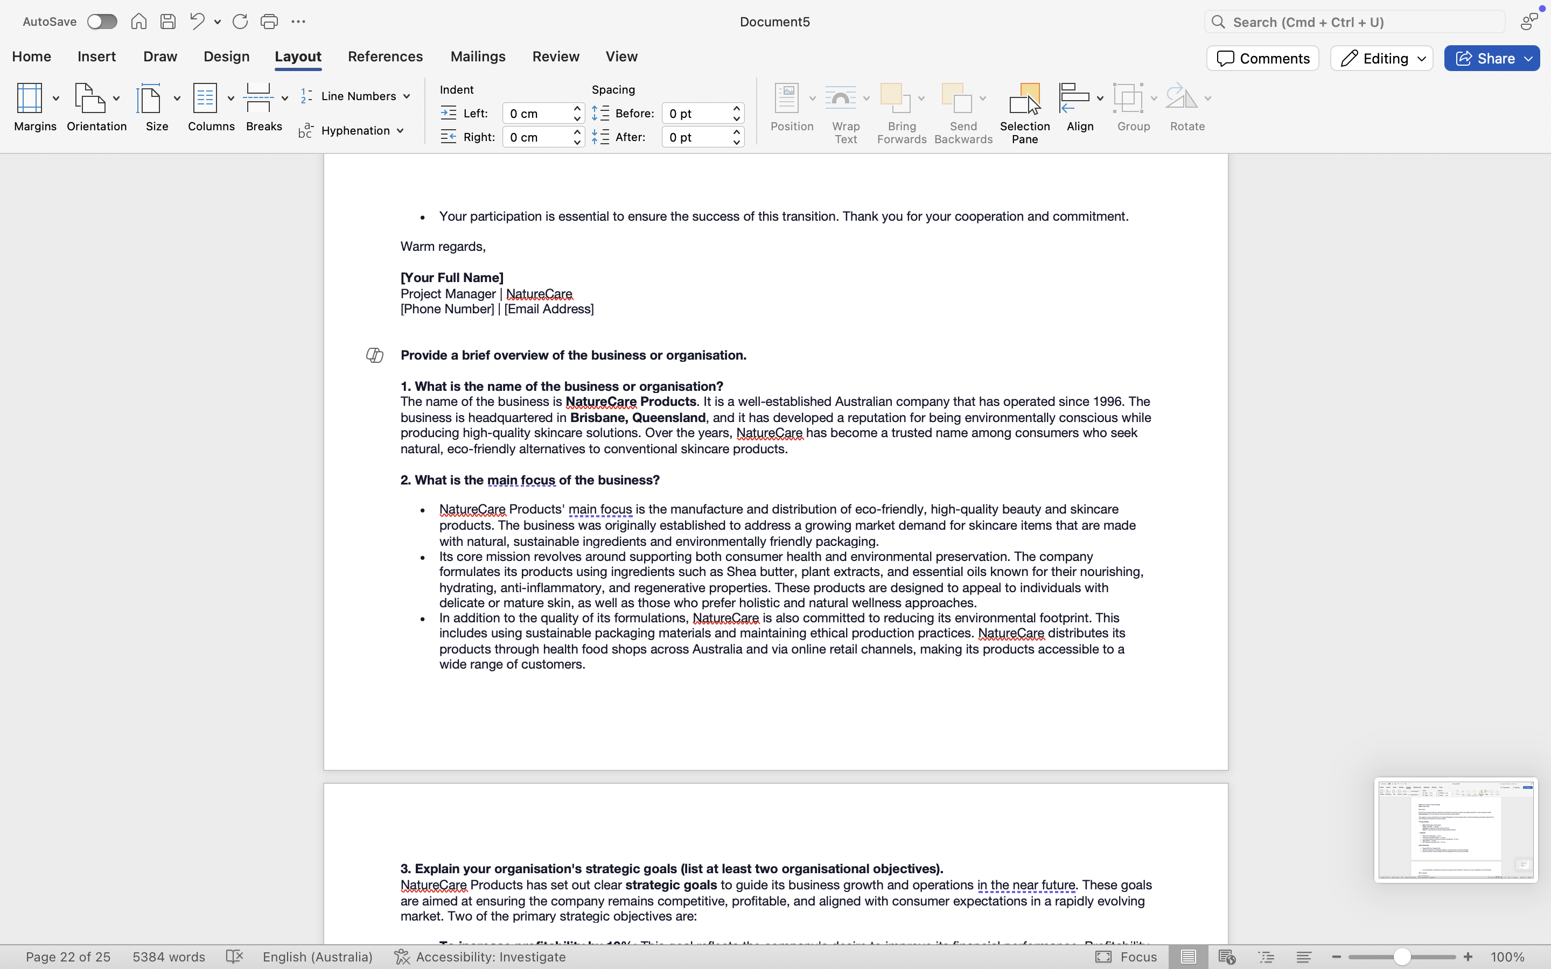Toggle the AutoSave switch
The image size is (1551, 969).
pyautogui.click(x=102, y=22)
